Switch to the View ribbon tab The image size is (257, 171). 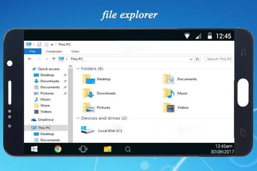pyautogui.click(x=75, y=51)
